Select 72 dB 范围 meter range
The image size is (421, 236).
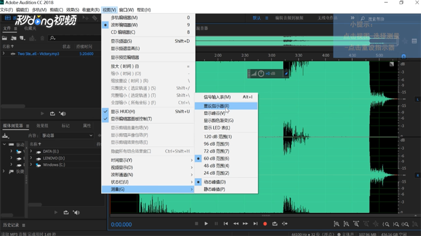[x=226, y=151]
